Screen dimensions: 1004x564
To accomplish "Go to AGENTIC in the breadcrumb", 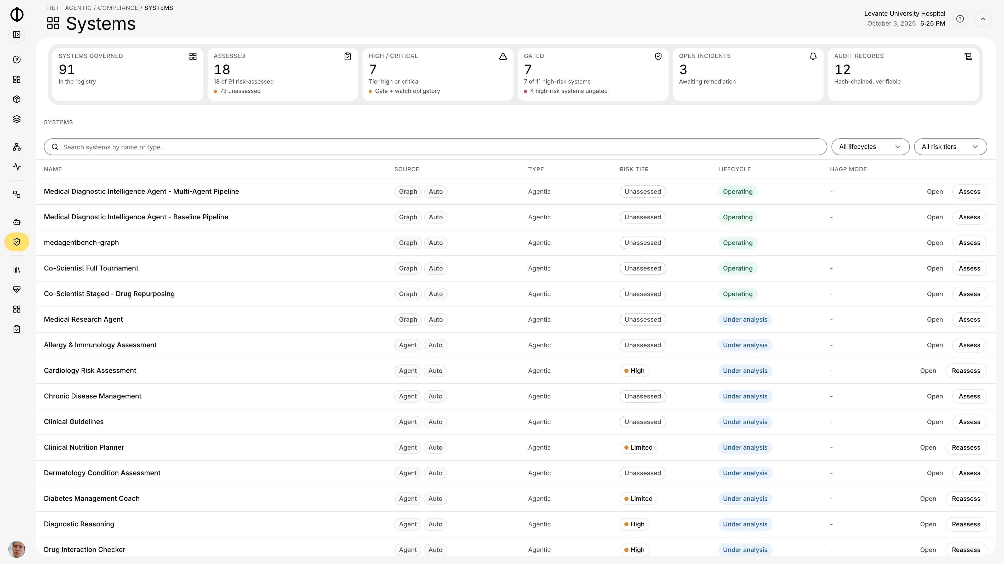I will [x=78, y=8].
